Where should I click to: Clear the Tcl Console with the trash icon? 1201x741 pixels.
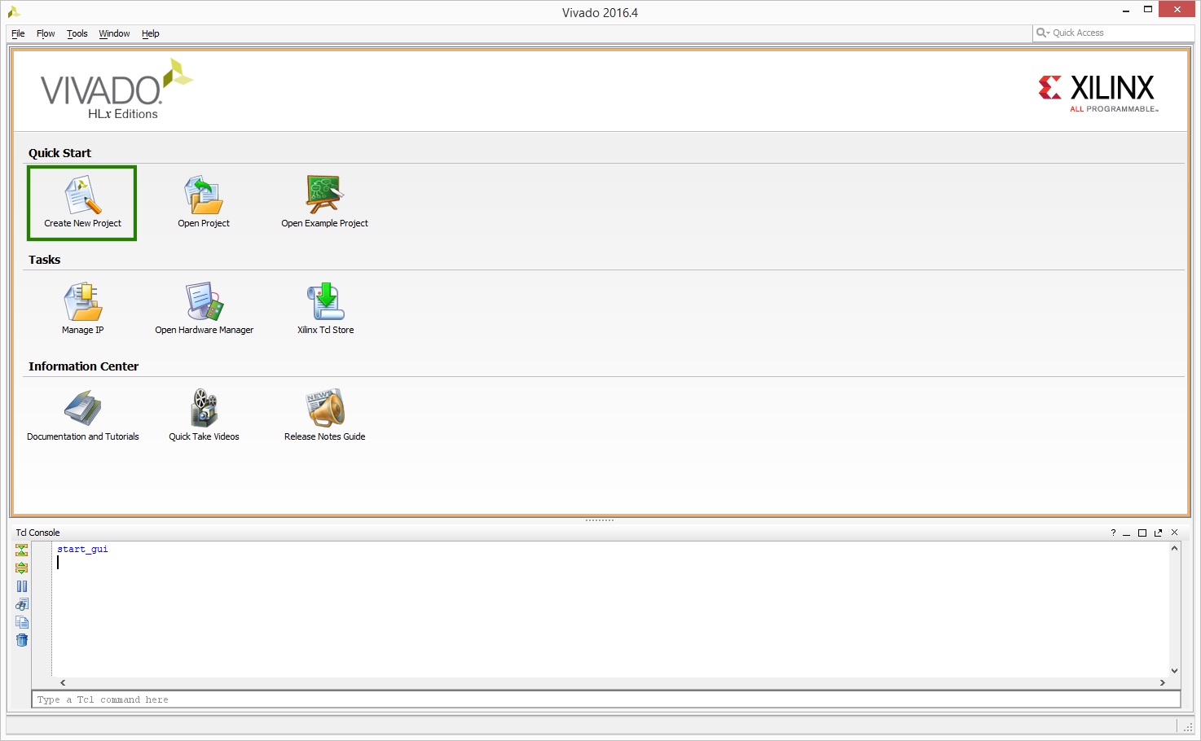(22, 640)
